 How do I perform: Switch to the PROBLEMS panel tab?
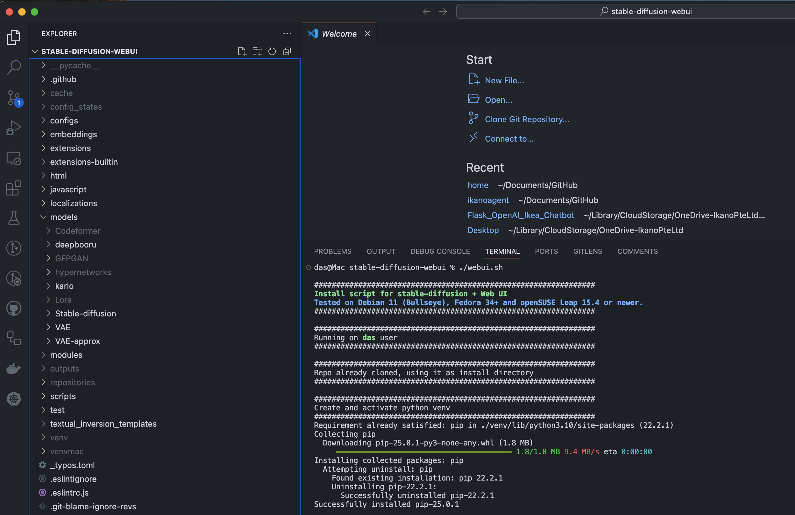click(333, 251)
